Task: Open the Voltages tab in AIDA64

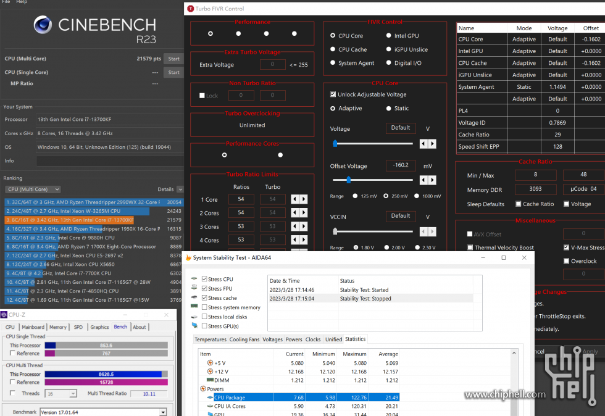Action: tap(272, 339)
